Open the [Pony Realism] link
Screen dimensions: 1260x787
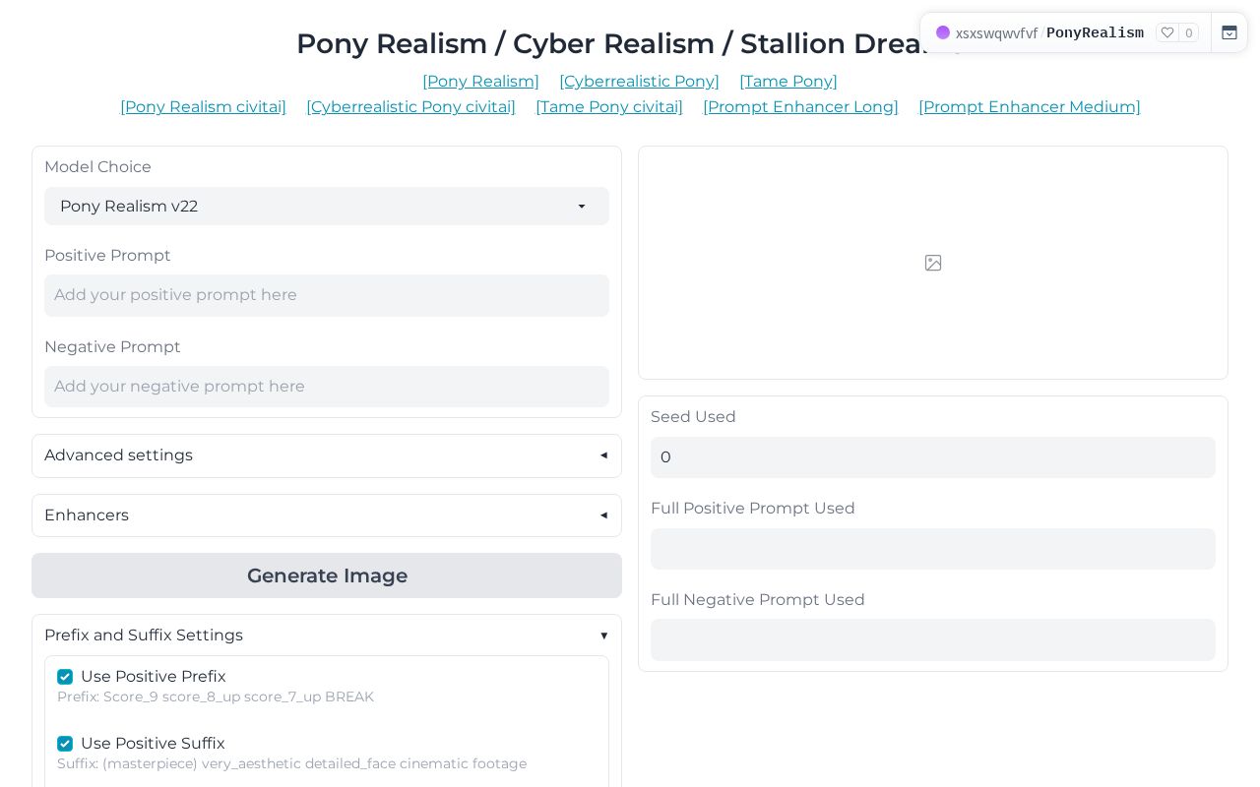tap(480, 82)
